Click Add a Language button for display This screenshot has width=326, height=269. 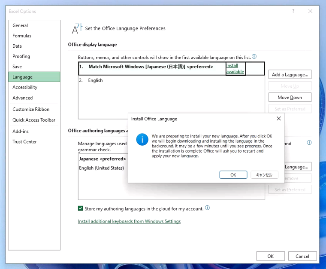(x=290, y=74)
